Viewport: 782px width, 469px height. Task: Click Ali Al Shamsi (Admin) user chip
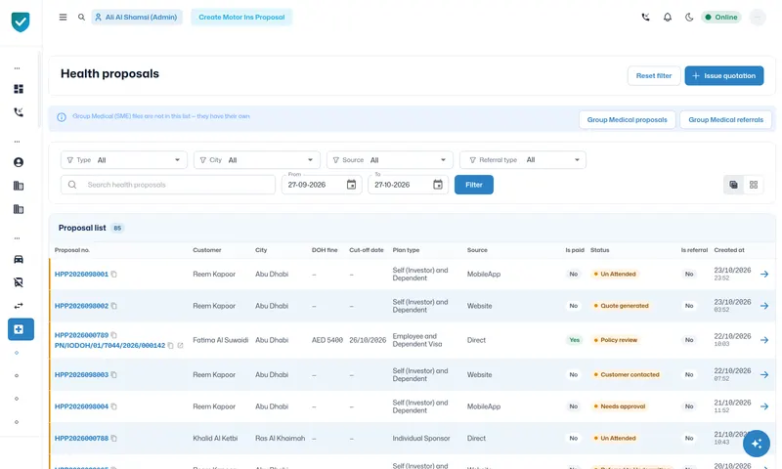point(137,17)
